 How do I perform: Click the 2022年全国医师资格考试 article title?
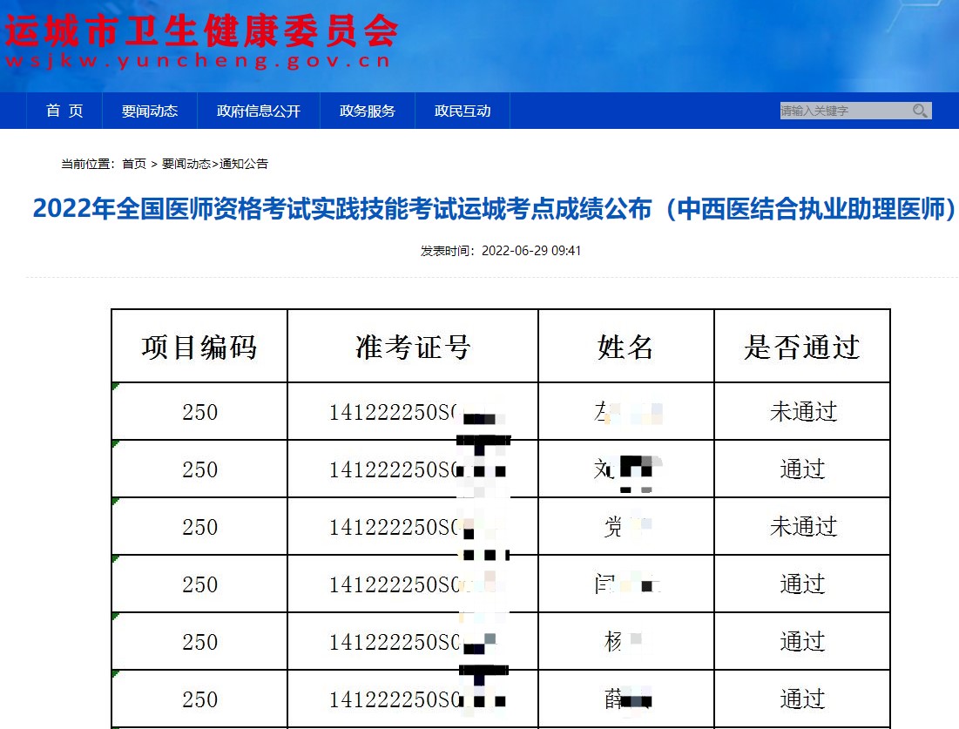[x=494, y=210]
